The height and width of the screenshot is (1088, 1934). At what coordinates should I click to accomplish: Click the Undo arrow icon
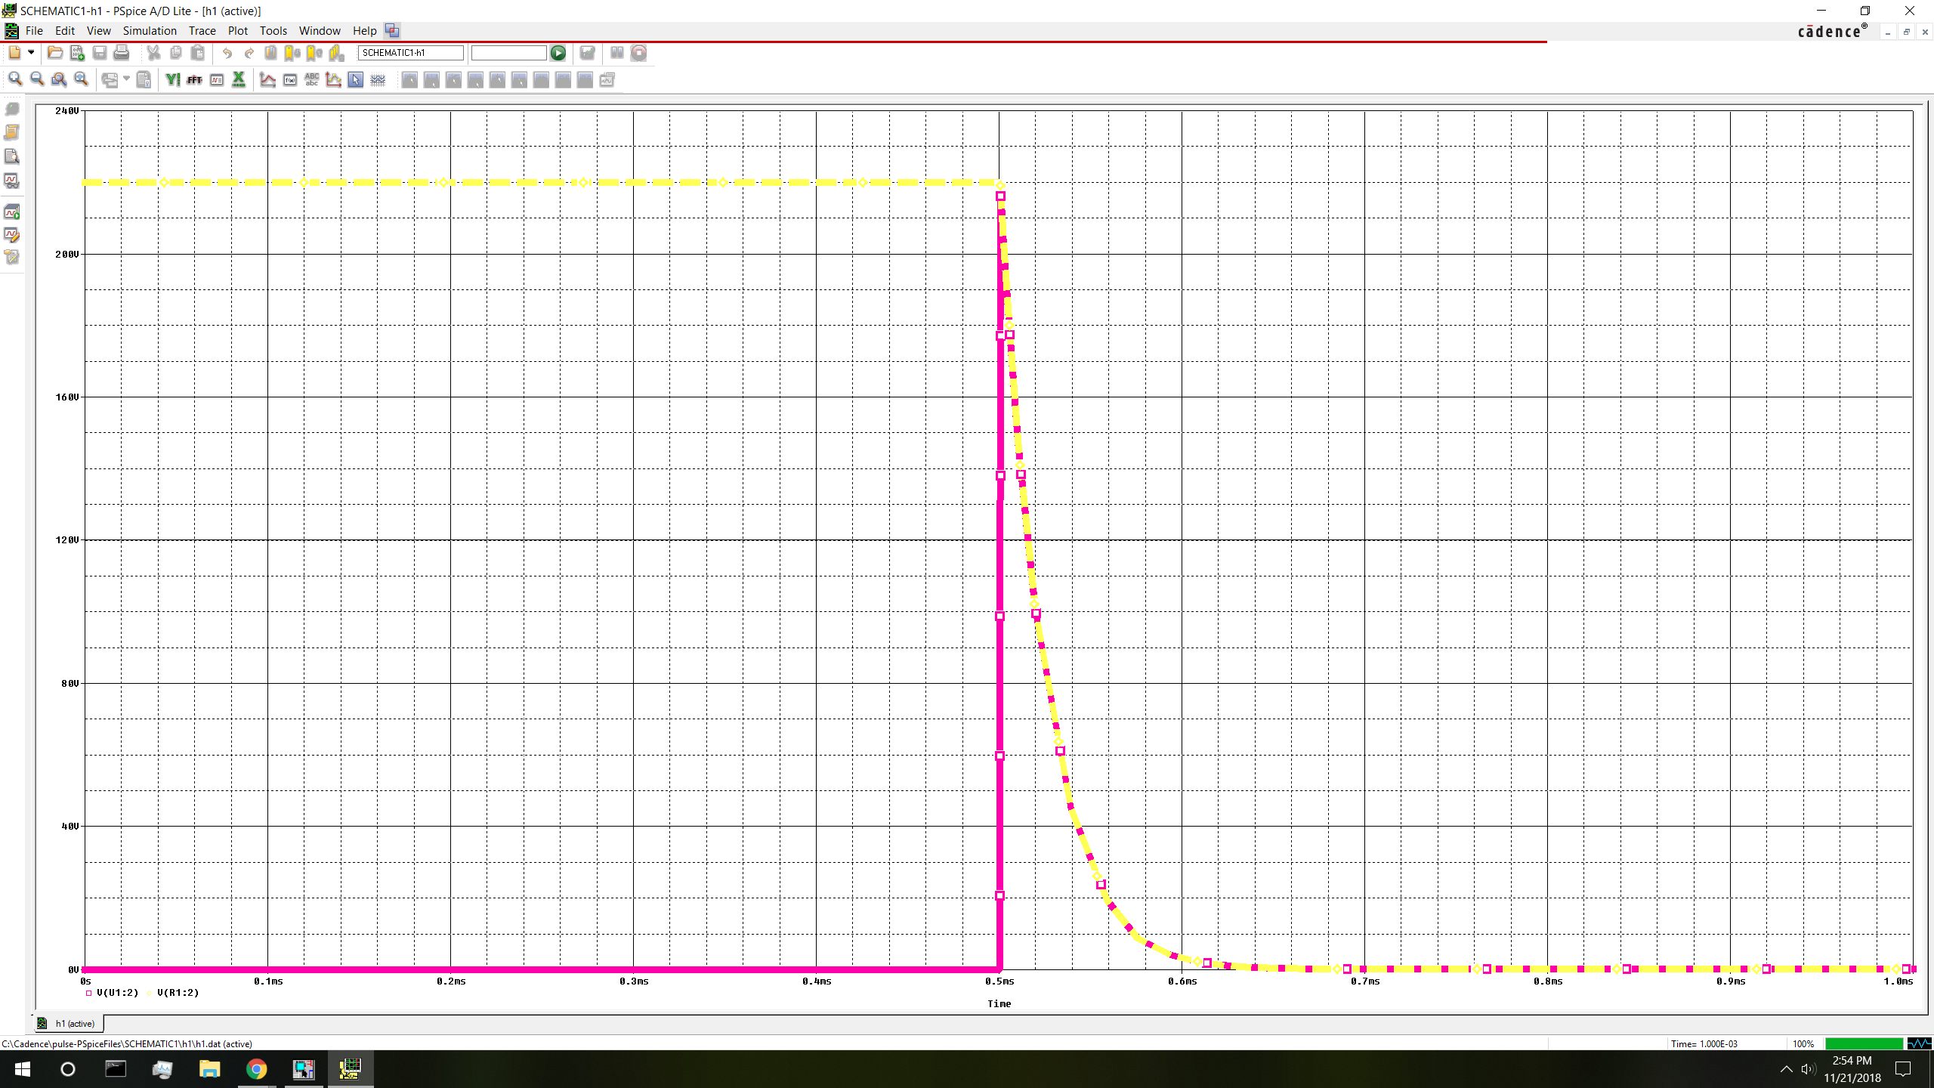coord(227,53)
